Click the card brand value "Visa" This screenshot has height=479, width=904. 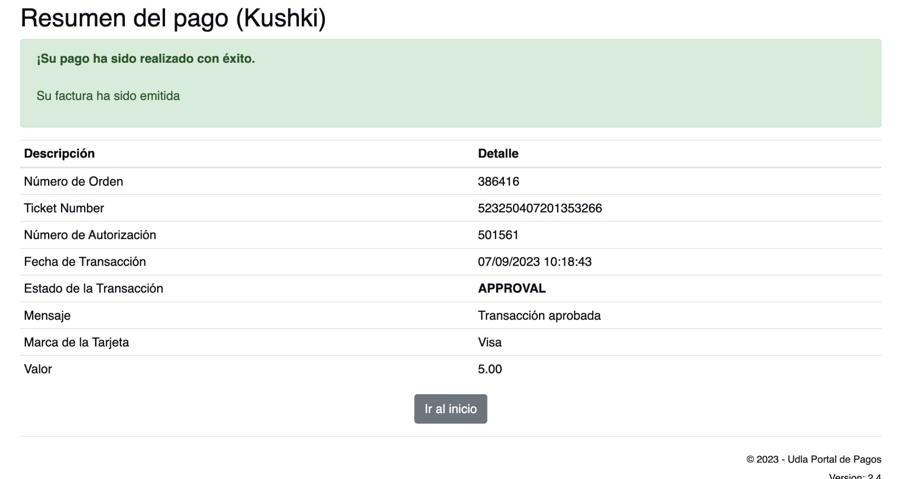tap(489, 342)
